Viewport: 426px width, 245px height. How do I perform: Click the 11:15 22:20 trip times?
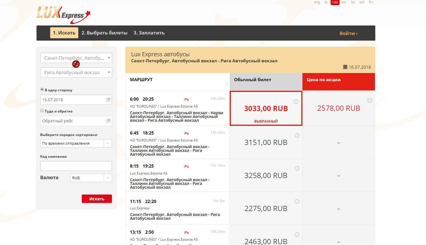pos(143,202)
